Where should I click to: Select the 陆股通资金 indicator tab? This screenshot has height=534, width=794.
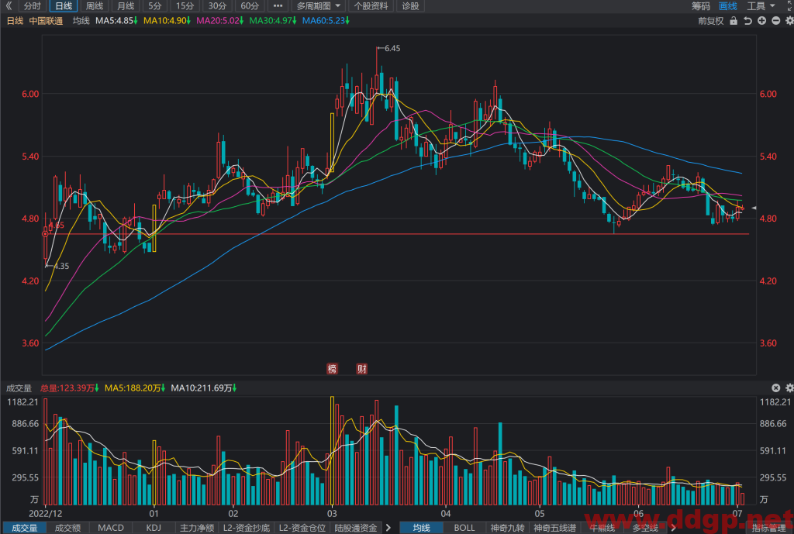tap(355, 528)
